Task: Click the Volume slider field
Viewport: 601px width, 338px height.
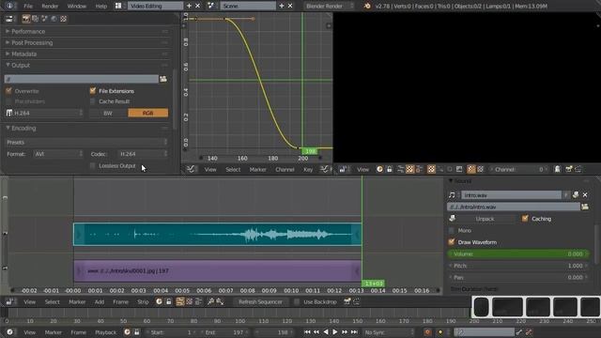Action: (x=517, y=254)
